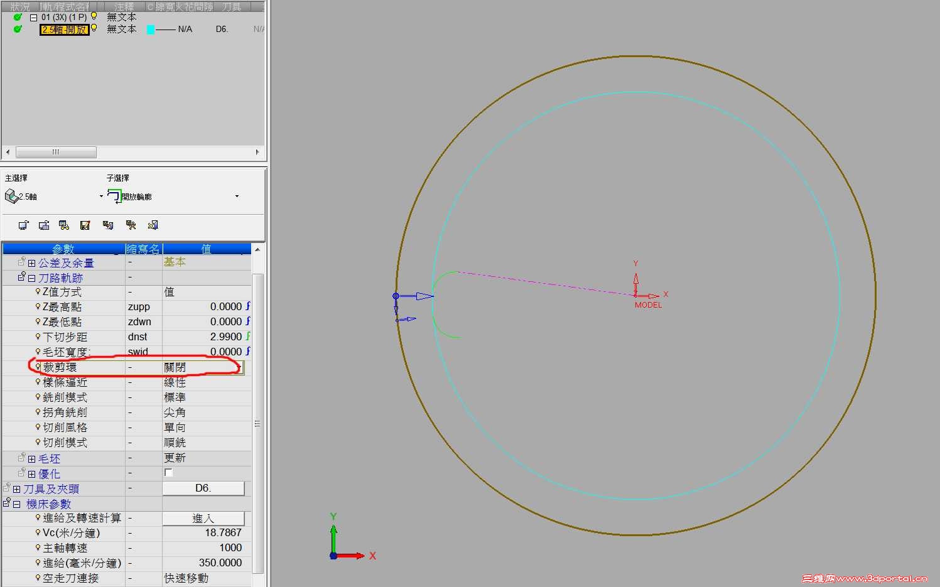Viewport: 940px width, 587px height.
Task: Toggle the bulb beside 主軸轉速 parameter
Action: 38,547
